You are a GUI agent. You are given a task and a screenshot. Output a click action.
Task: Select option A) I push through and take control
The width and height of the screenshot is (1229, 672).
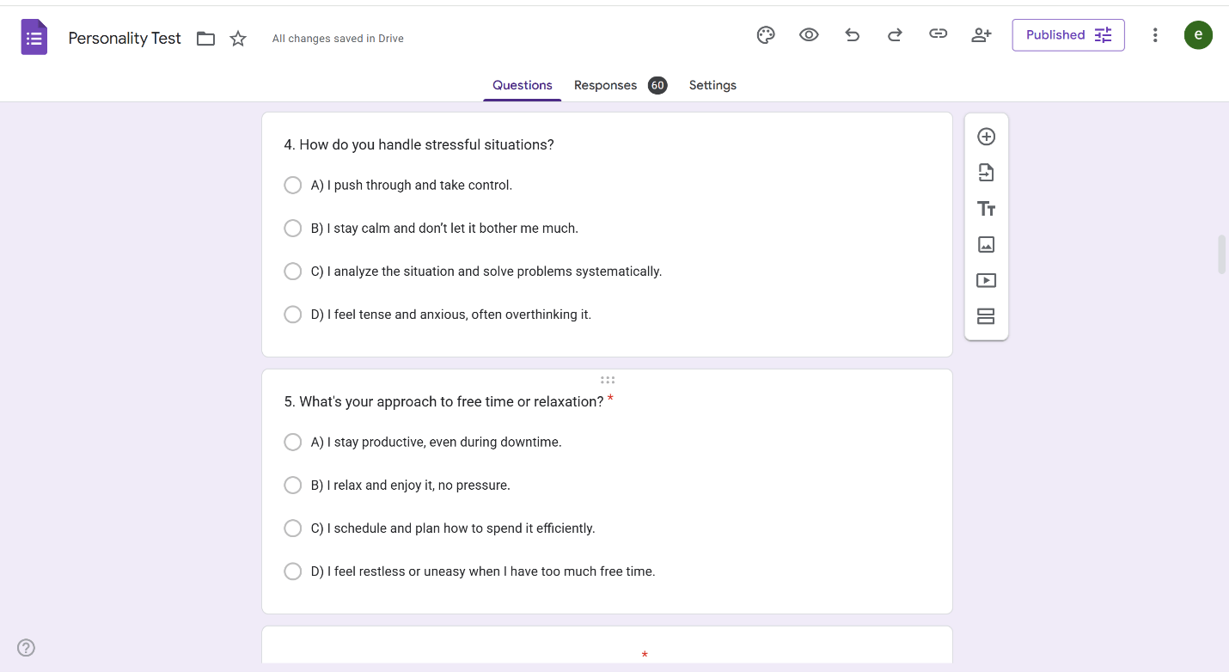coord(293,186)
